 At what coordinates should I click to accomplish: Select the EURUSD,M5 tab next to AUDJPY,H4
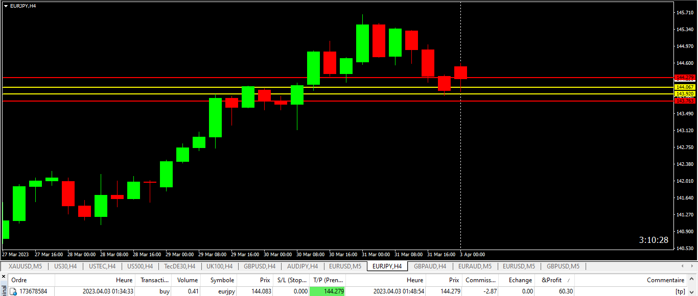(x=345, y=266)
